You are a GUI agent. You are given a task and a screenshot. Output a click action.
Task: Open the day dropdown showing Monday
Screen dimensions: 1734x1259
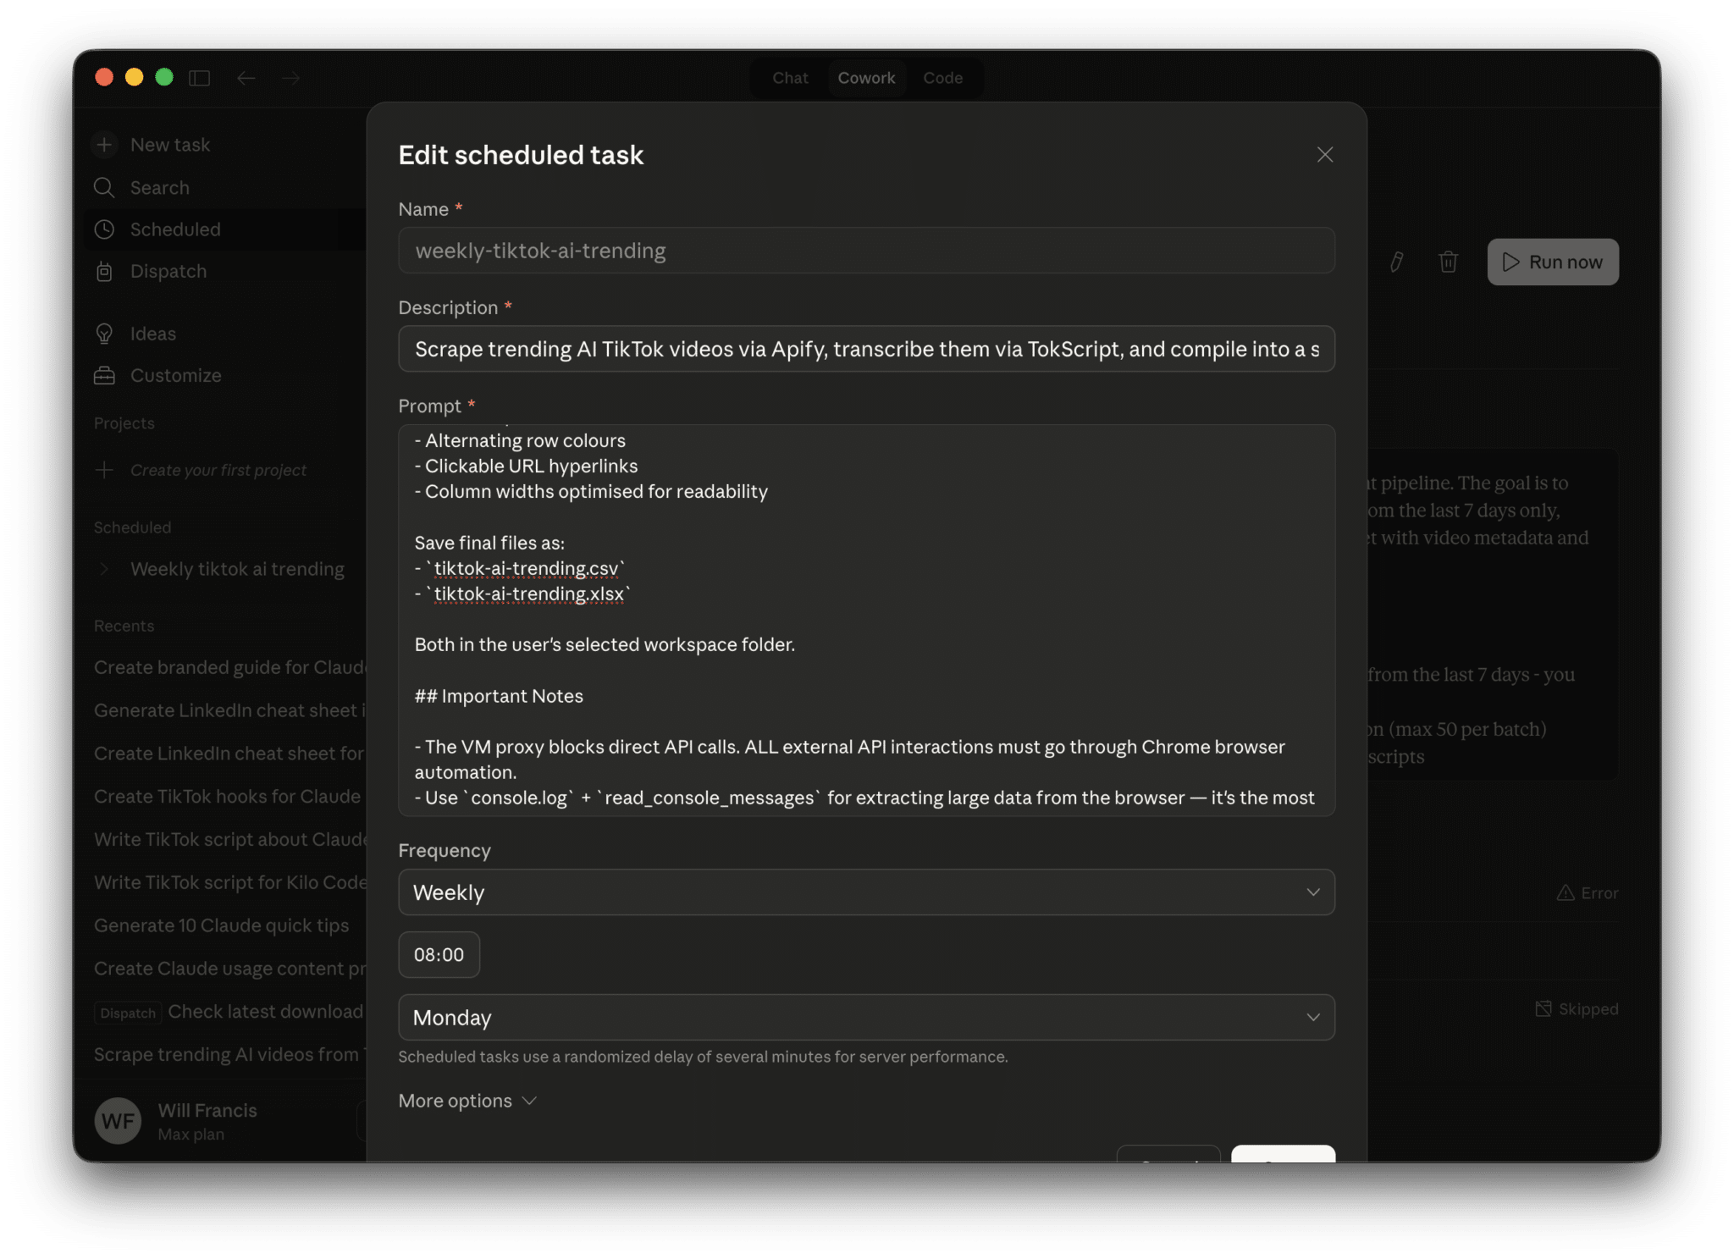[866, 1018]
